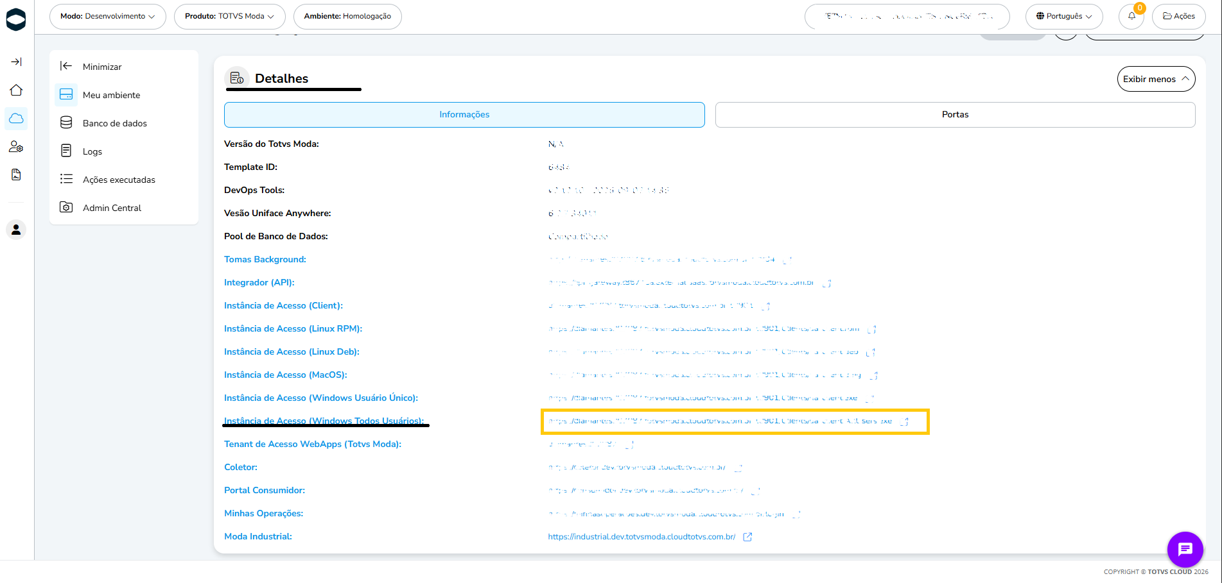Collapse details with Exibir menos

(1156, 79)
